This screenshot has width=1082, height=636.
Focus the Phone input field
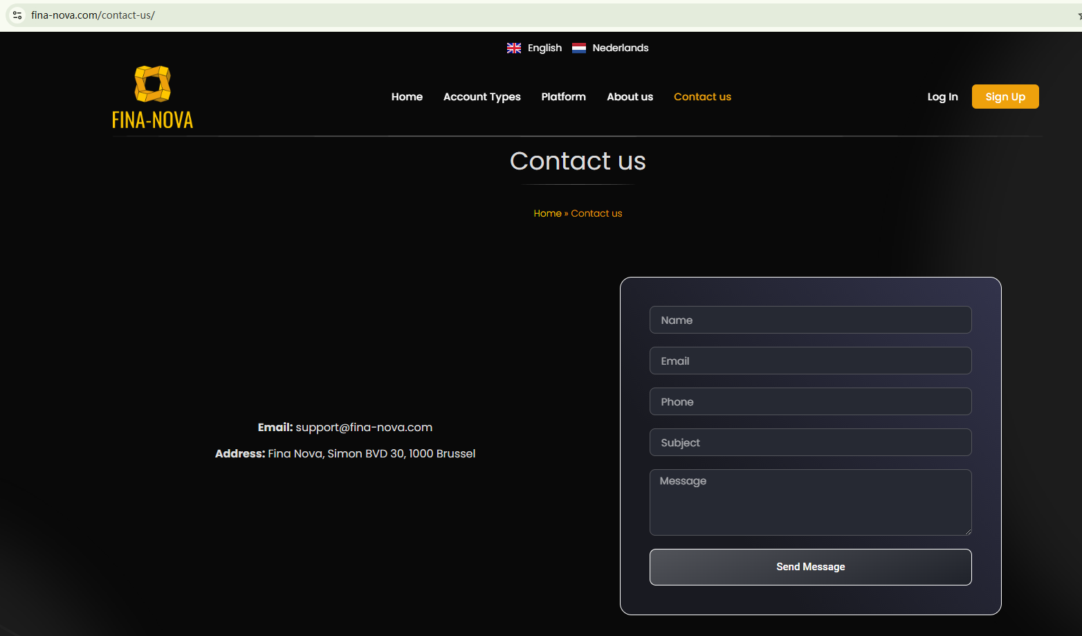pos(811,401)
